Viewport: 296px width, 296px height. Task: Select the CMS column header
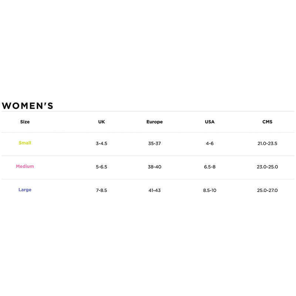[267, 122]
